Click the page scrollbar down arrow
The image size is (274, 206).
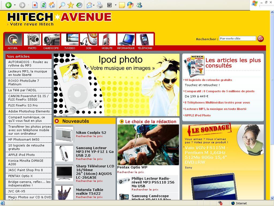[x=272, y=198]
